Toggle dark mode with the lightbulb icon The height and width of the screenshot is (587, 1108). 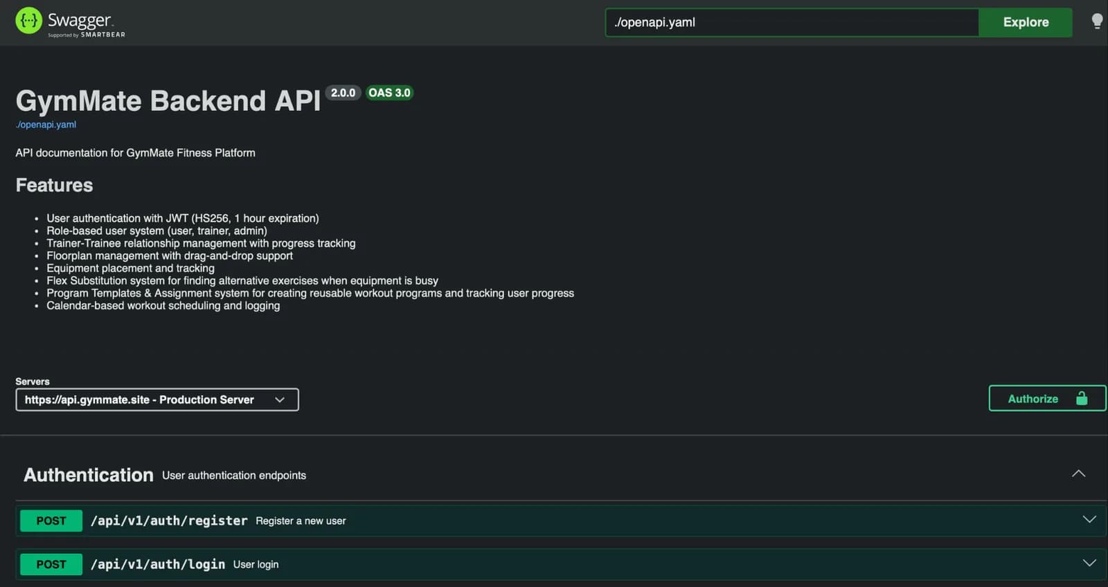(1097, 21)
